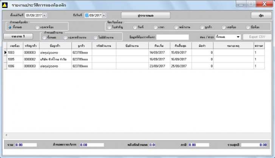Click the ประมวลผล (process) button
This screenshot has height=158, width=275.
coord(145,15)
